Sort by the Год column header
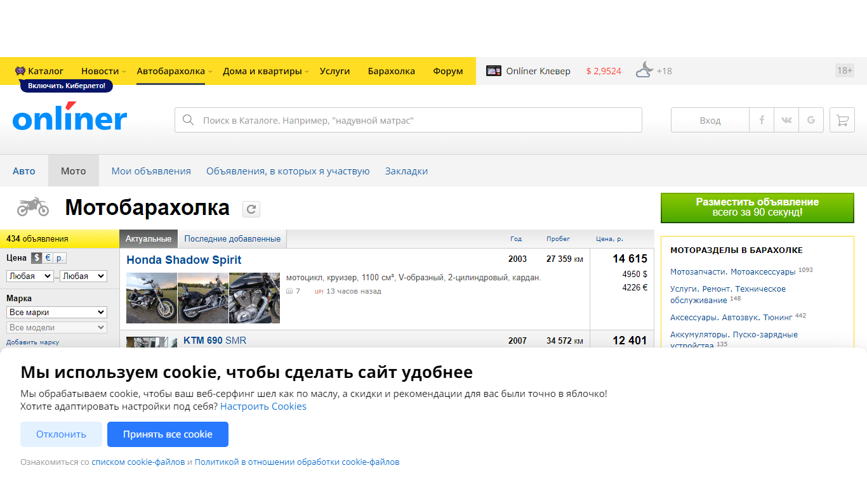The image size is (867, 487). [516, 239]
